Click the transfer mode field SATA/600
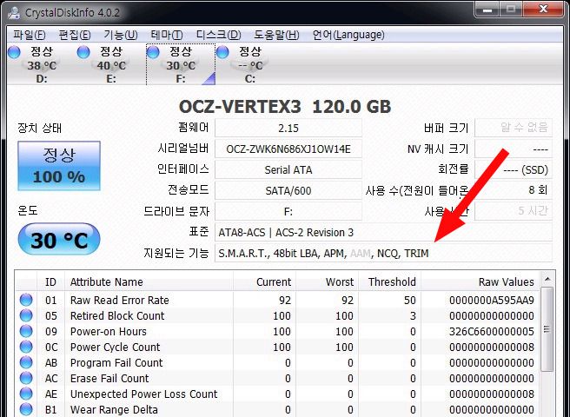Viewport: 570px width, 417px height. pyautogui.click(x=288, y=190)
